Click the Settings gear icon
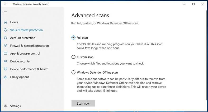208x112 pixels. tap(6, 106)
